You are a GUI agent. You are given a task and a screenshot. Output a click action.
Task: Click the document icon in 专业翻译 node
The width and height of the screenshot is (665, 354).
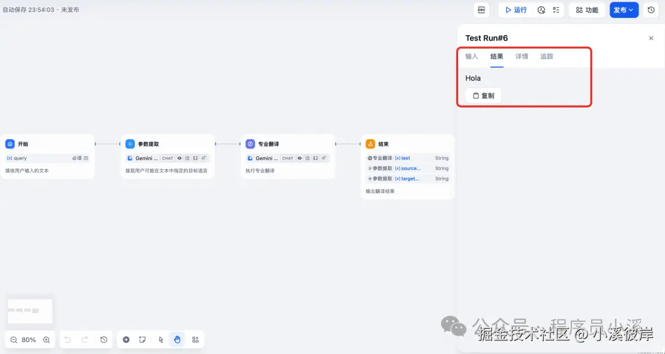click(x=307, y=158)
